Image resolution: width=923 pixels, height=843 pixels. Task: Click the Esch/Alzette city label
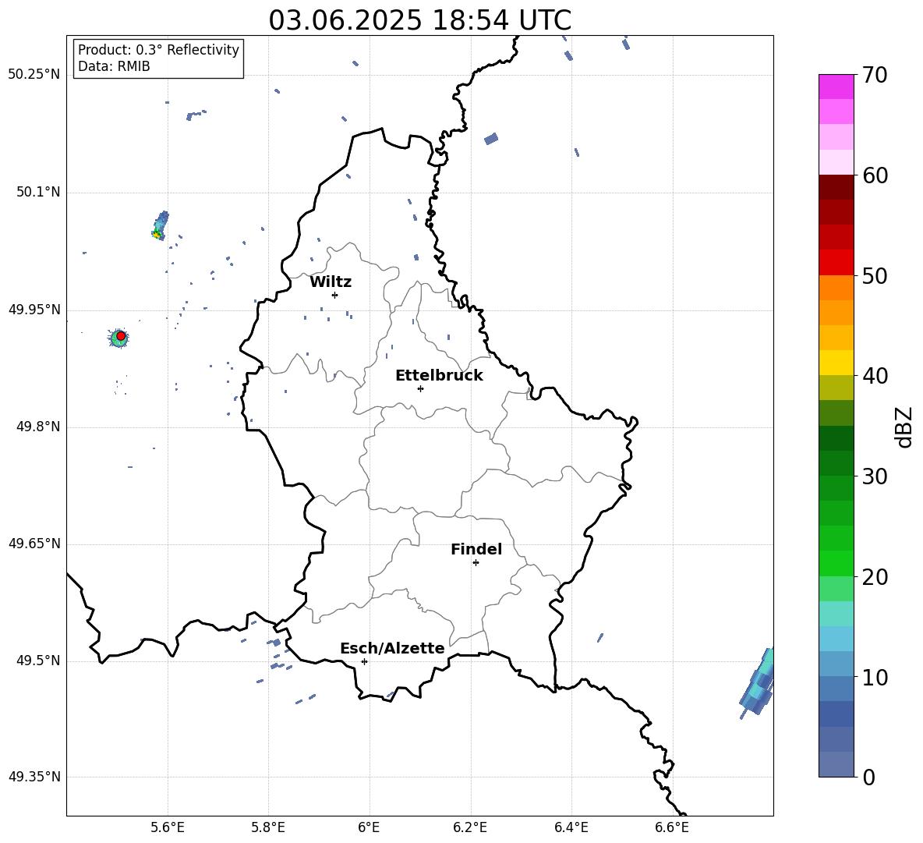coord(392,648)
